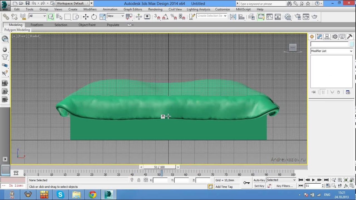The image size is (356, 200).
Task: Choose Rectangular Selection Region tool
Action: 68,17
